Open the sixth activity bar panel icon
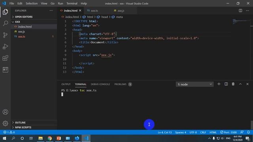 5,70
